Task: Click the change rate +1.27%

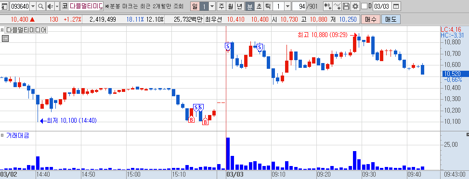Action: pyautogui.click(x=72, y=20)
